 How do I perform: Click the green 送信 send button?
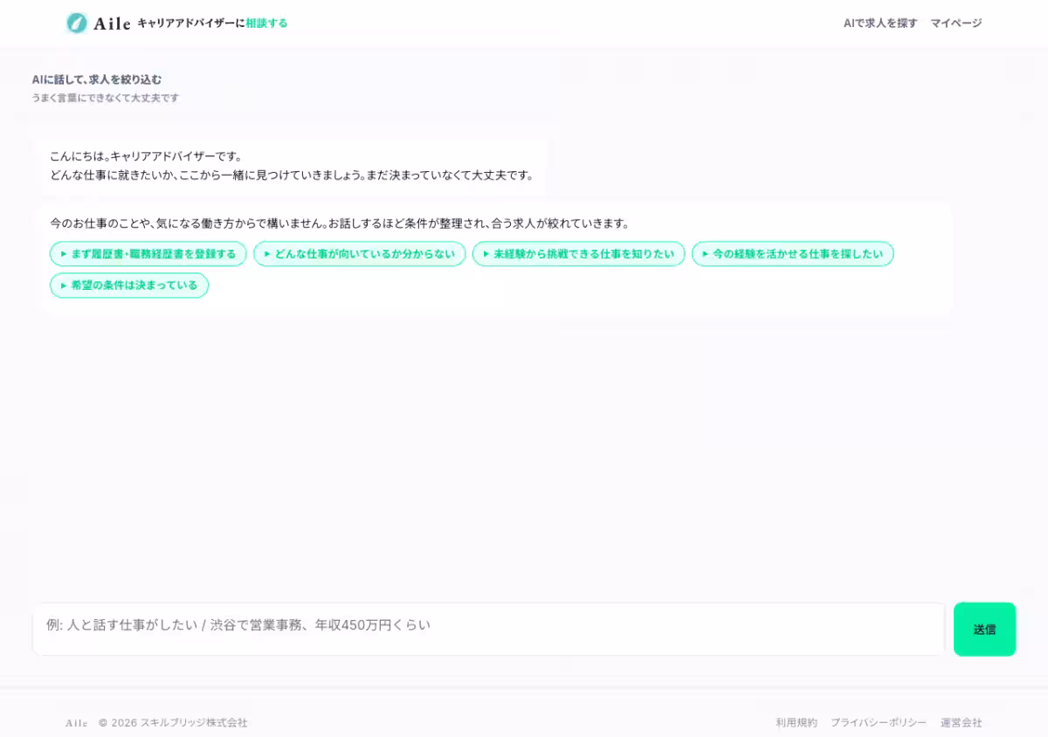[984, 629]
